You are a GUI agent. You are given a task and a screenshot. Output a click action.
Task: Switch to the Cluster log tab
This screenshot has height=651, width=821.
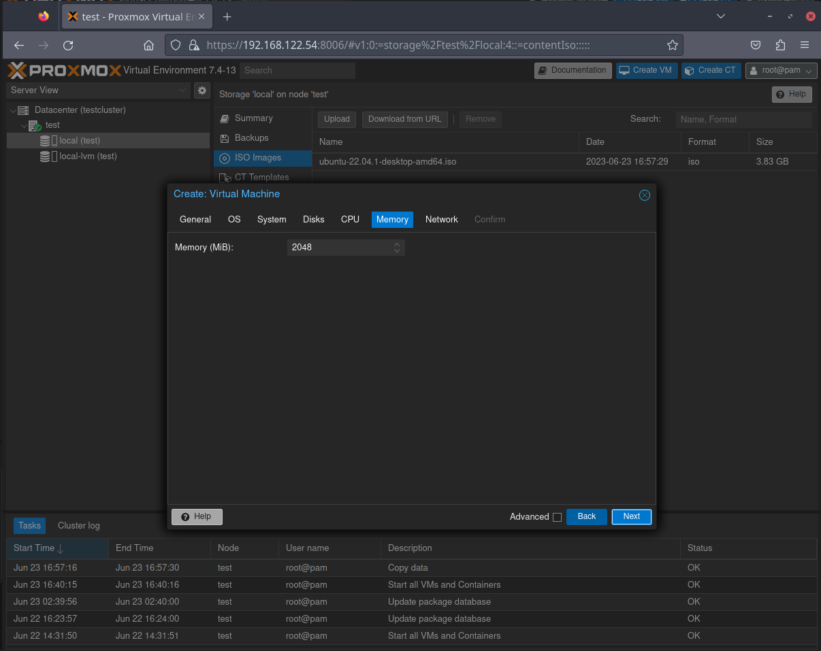79,526
